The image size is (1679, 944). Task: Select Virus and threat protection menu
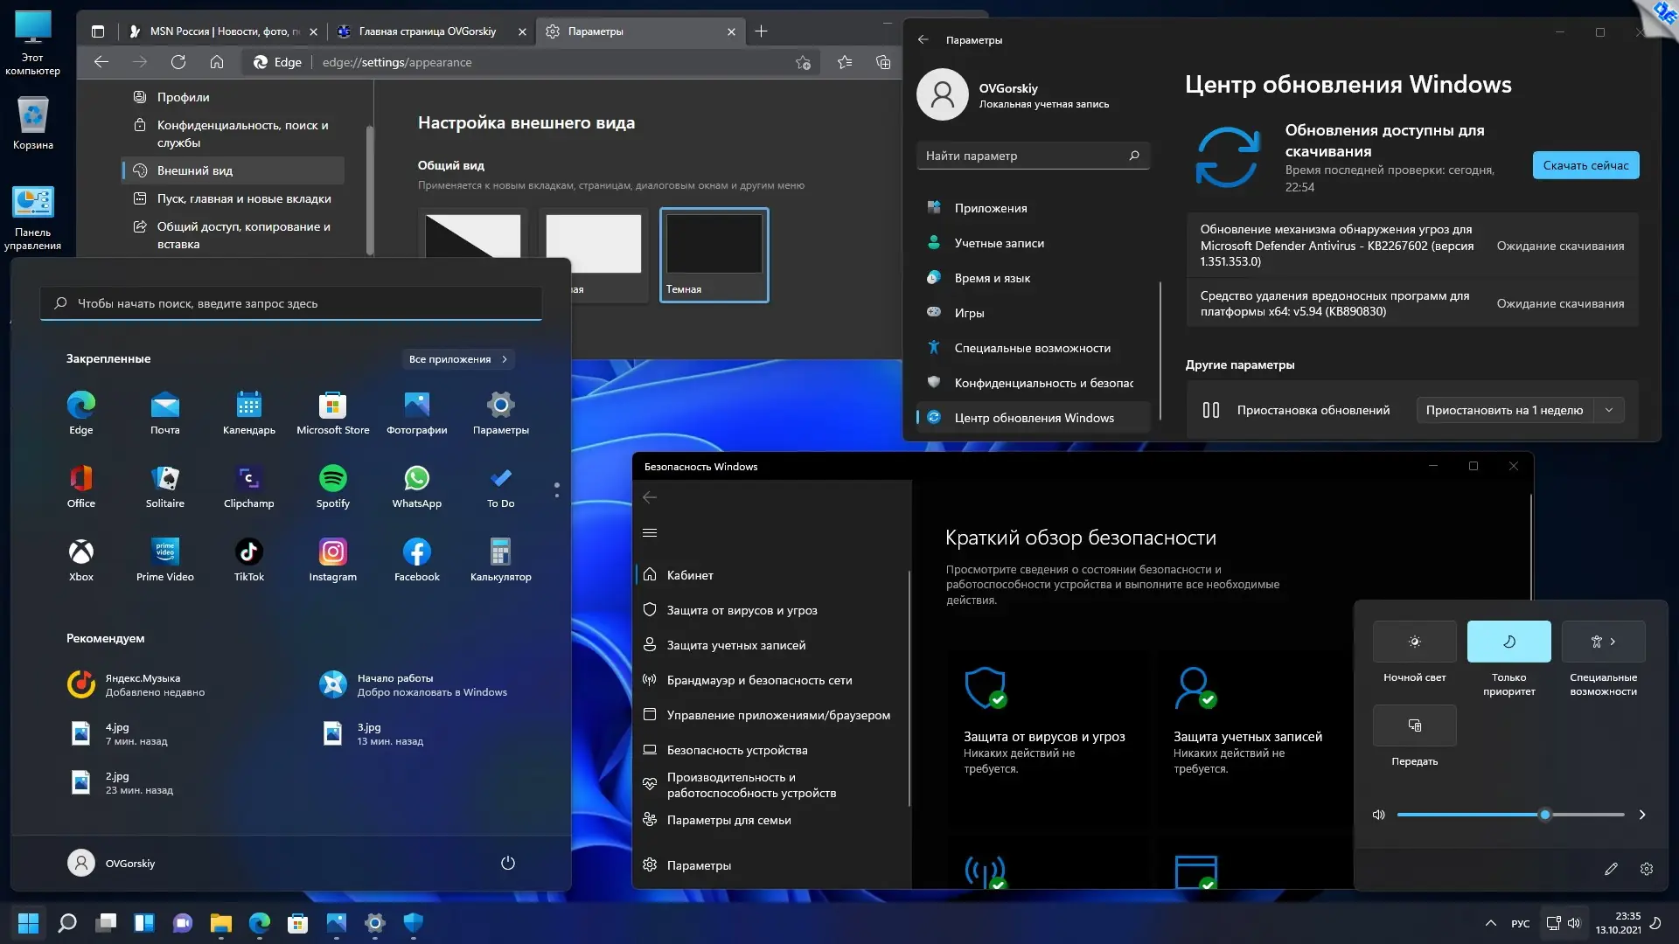(x=742, y=610)
